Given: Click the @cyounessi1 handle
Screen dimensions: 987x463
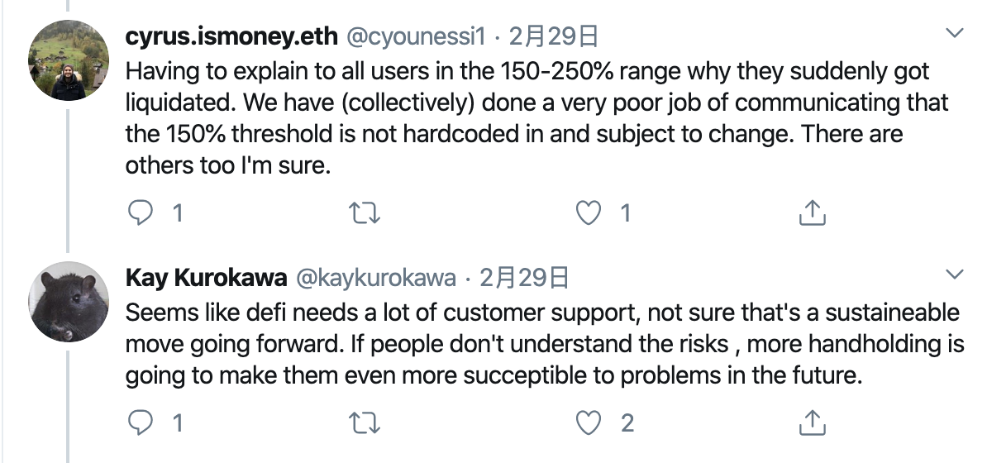Looking at the screenshot, I should coord(416,37).
